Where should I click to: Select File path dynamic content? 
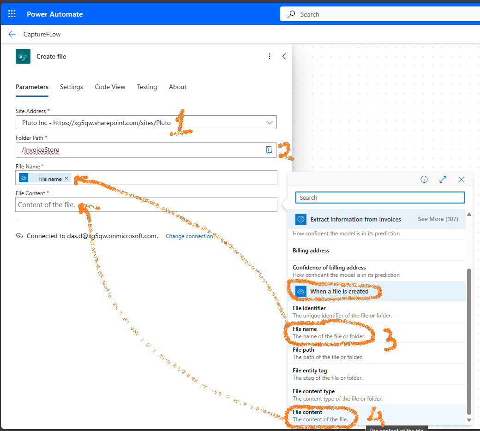click(377, 353)
